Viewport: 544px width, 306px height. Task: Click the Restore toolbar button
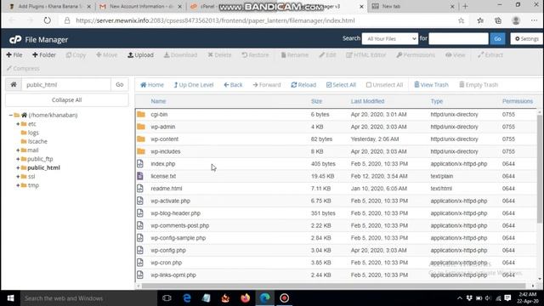point(255,54)
